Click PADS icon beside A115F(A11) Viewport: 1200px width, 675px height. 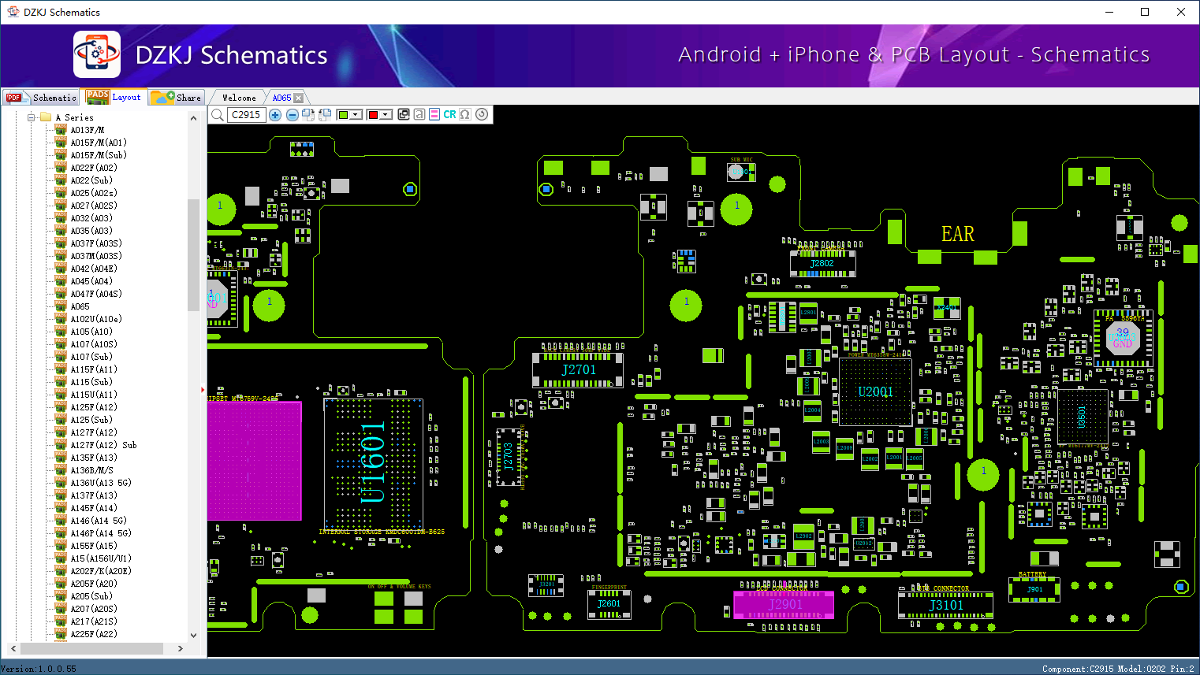(x=61, y=369)
